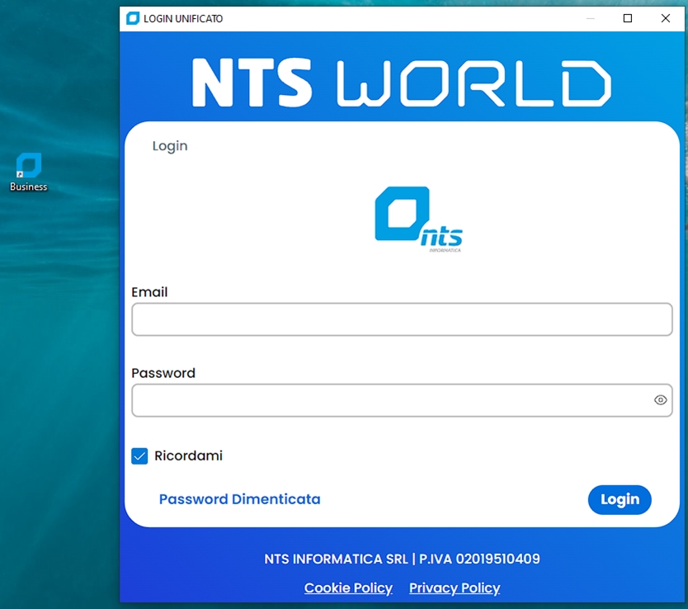This screenshot has width=688, height=609.
Task: Minimize the Login Unificato window
Action: (590, 18)
